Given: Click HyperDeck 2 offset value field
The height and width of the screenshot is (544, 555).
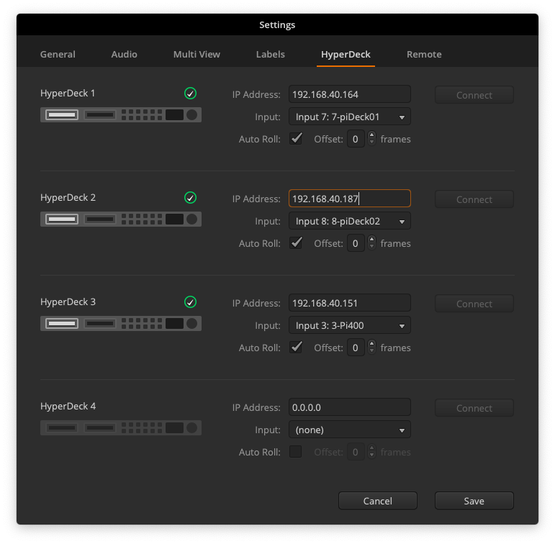Looking at the screenshot, I should pyautogui.click(x=356, y=243).
